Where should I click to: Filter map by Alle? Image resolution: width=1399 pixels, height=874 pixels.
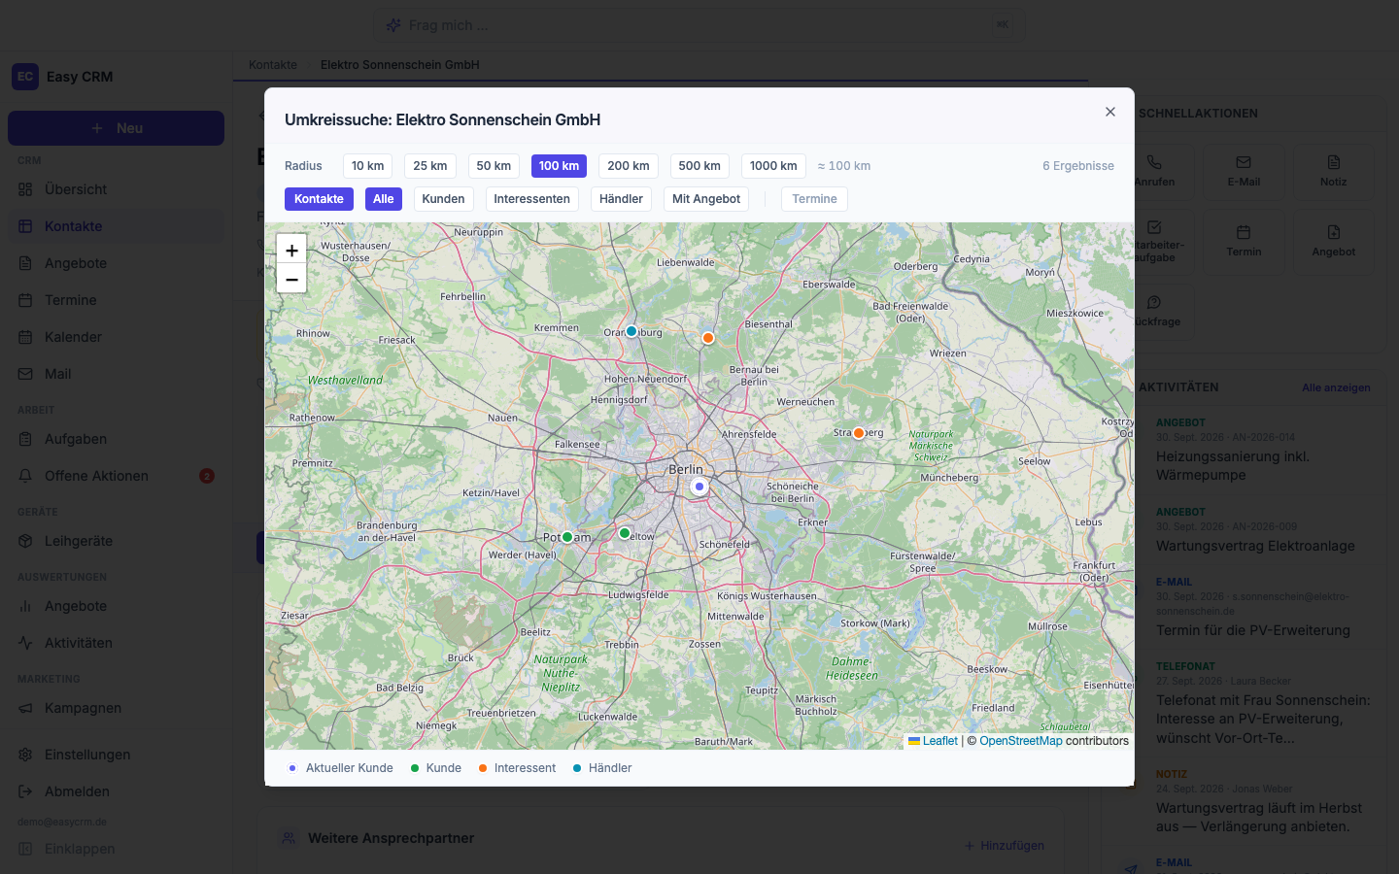(384, 199)
